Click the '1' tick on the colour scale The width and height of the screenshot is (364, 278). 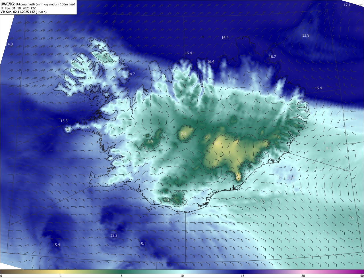tap(61, 276)
